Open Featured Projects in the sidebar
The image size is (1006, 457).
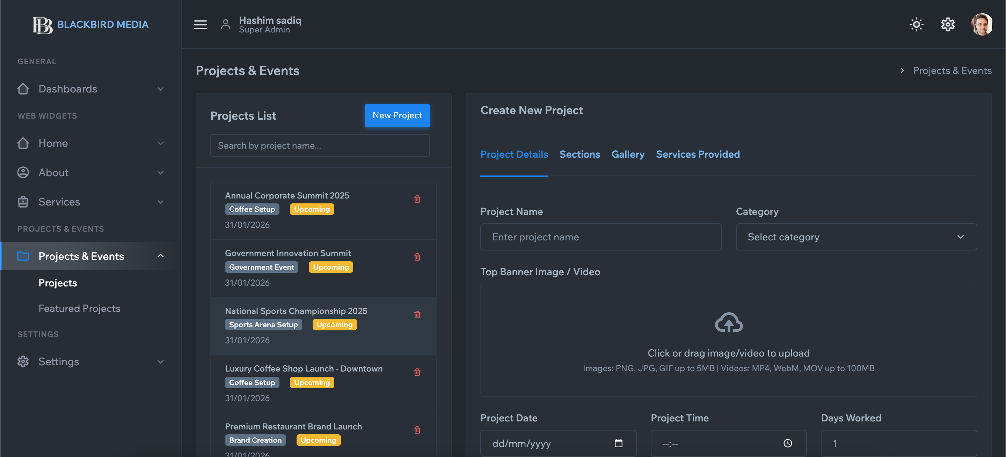pyautogui.click(x=79, y=308)
